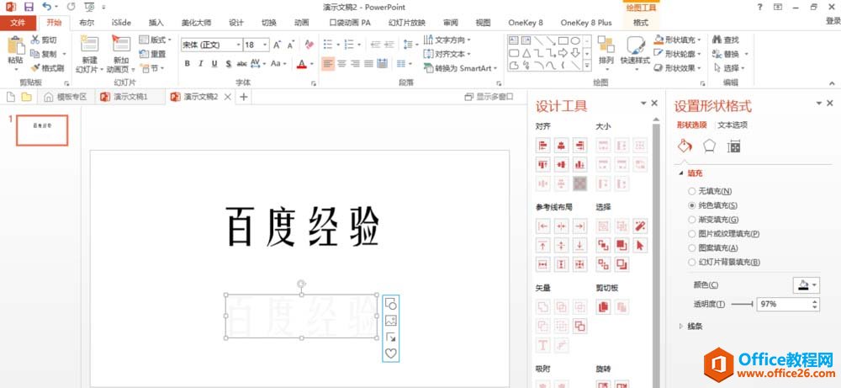Screen dimensions: 841x388
Task: Choose Gradient fill (渐变填充) option
Action: click(x=692, y=220)
